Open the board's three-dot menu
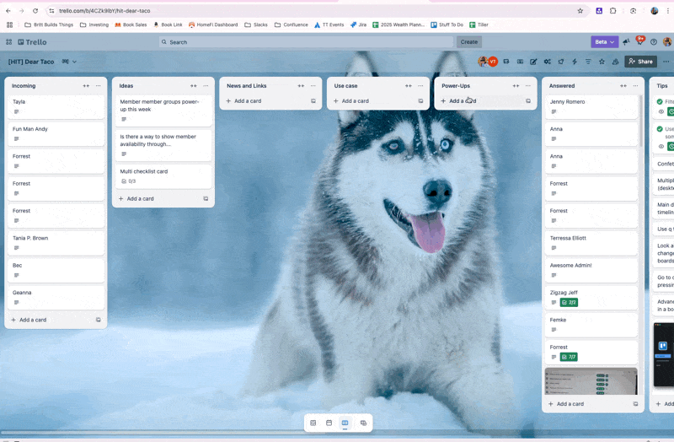This screenshot has width=674, height=442. [666, 62]
